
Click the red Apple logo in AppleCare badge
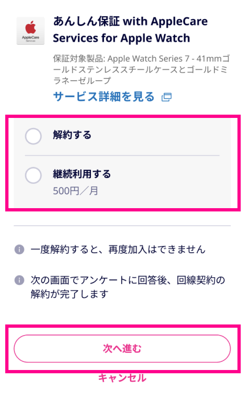[x=30, y=28]
